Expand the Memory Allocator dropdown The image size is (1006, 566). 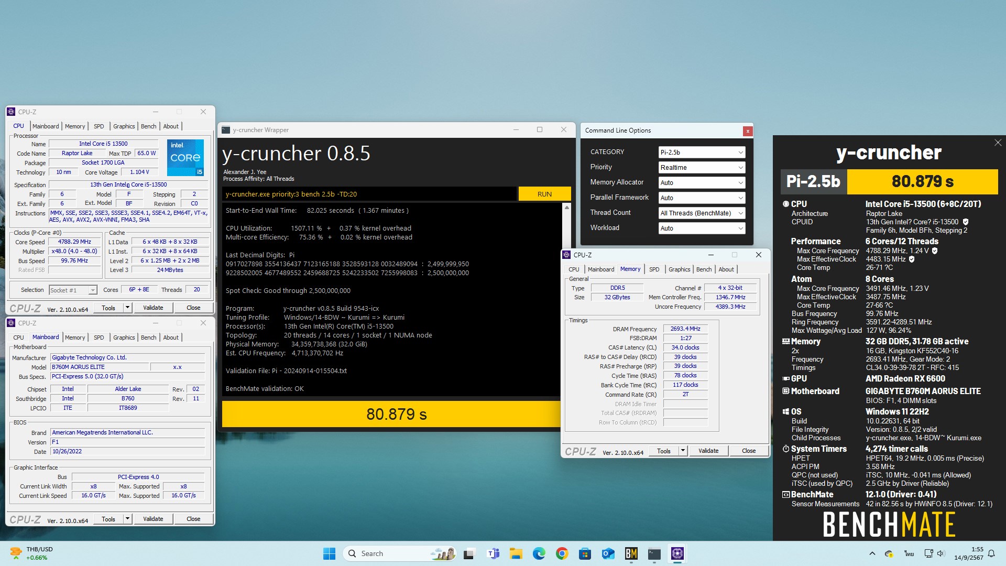click(x=702, y=183)
